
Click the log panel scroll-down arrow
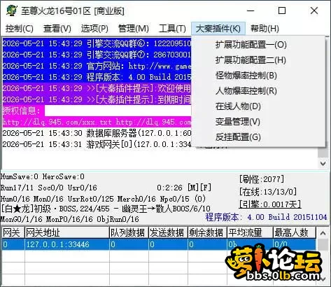pos(323,163)
